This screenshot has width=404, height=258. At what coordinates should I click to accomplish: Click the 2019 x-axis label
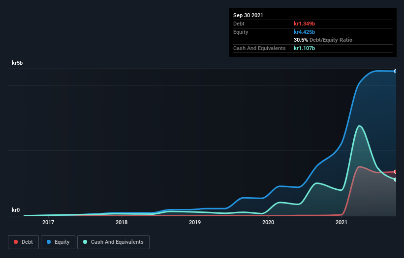pyautogui.click(x=195, y=222)
